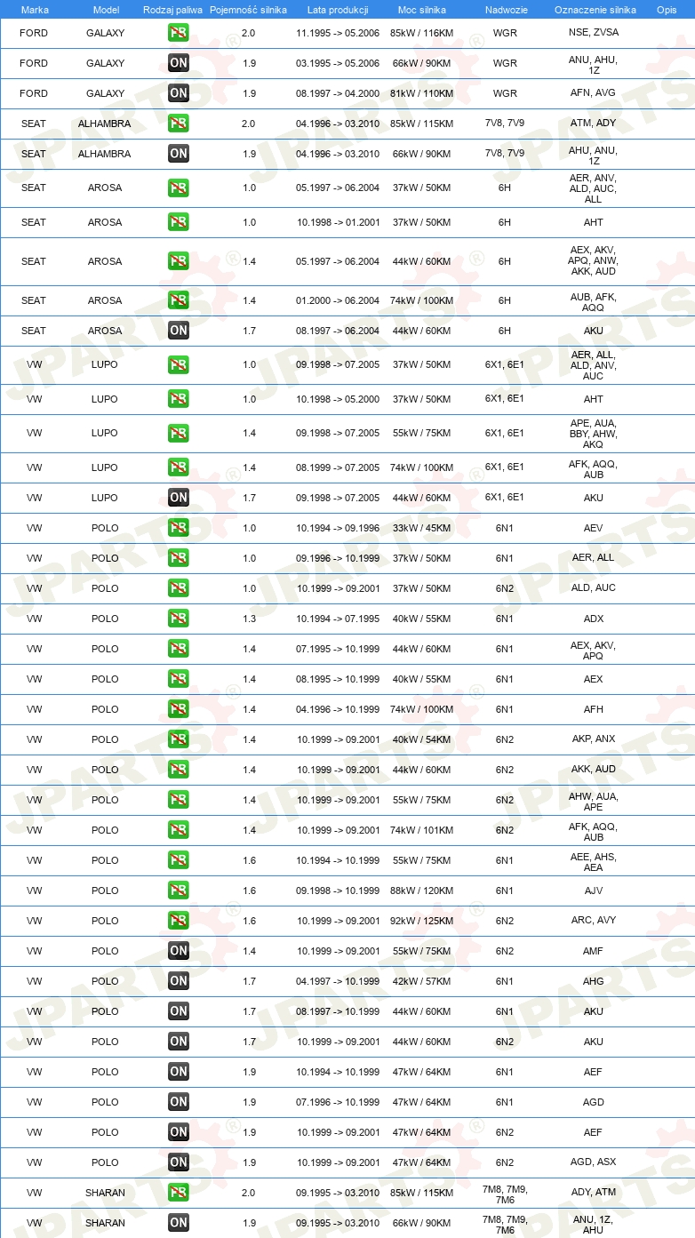This screenshot has width=695, height=1238.
Task: Click the petrol icon in VW Polo 1.3 ADX row
Action: tap(179, 619)
